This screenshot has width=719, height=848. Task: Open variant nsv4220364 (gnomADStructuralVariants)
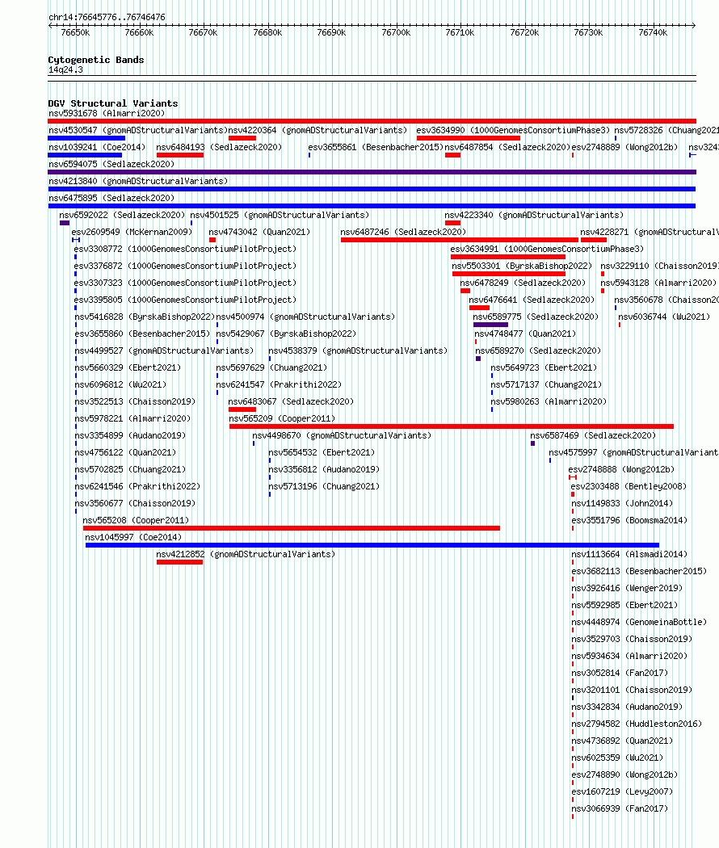(317, 130)
